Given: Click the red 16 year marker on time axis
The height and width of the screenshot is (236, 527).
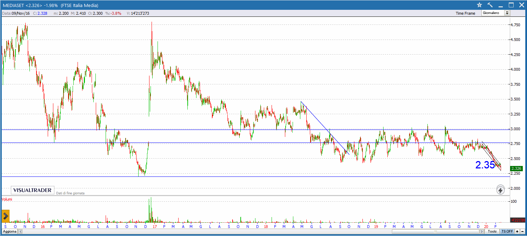Looking at the screenshot, I should point(42,226).
